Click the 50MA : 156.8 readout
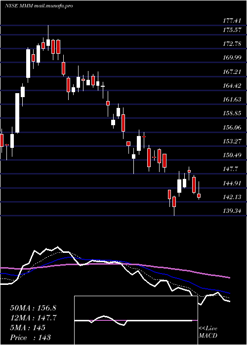This screenshot has width=247, height=345. point(34,308)
